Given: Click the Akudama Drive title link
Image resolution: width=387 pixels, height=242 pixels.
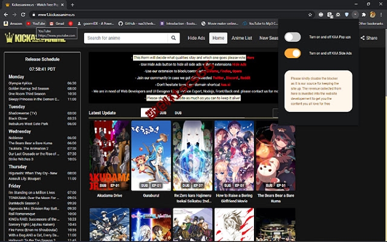Looking at the screenshot, I should pyautogui.click(x=109, y=195).
